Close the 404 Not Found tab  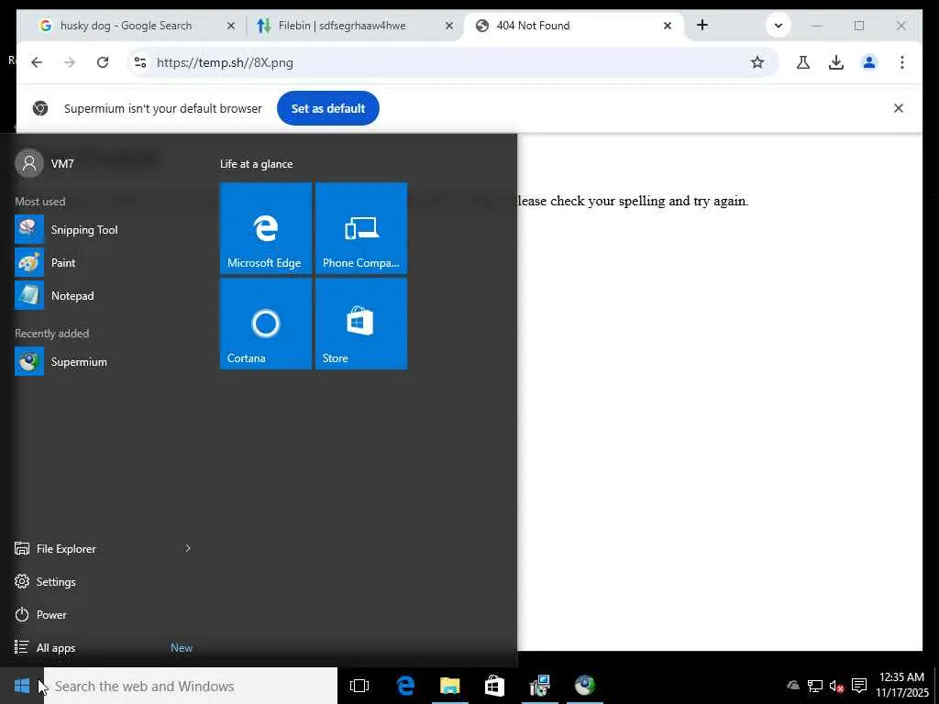[x=668, y=26]
